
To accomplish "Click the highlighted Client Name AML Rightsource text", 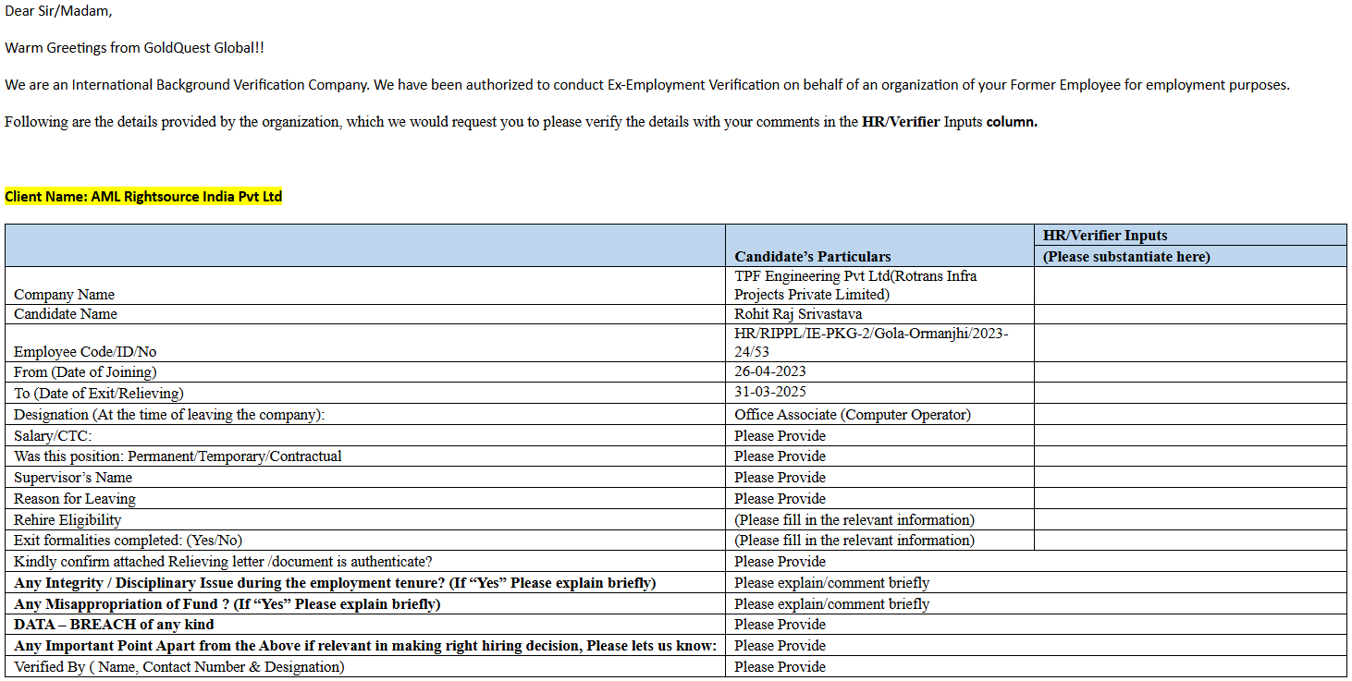I will click(x=143, y=197).
